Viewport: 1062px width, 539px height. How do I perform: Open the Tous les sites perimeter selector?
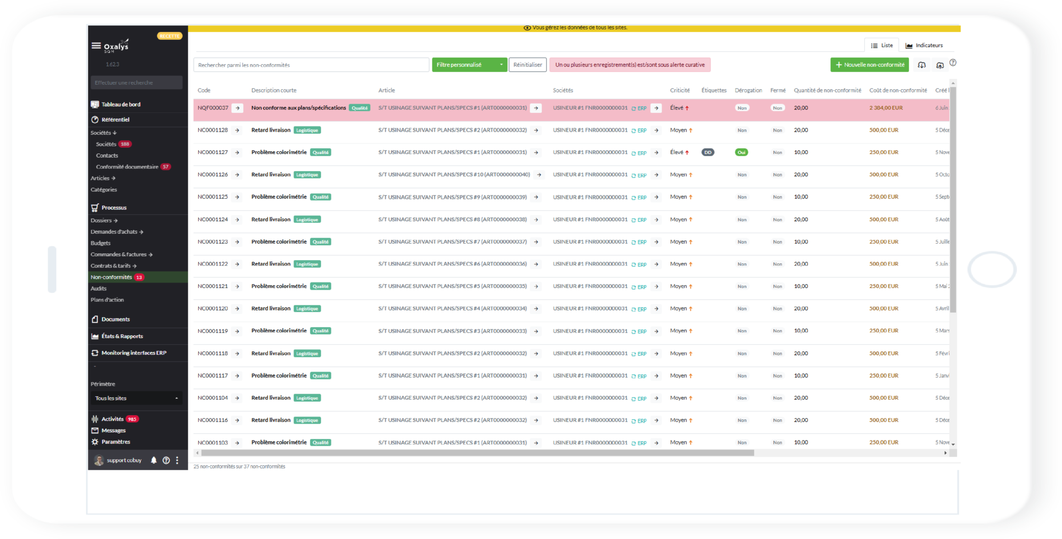(x=136, y=398)
